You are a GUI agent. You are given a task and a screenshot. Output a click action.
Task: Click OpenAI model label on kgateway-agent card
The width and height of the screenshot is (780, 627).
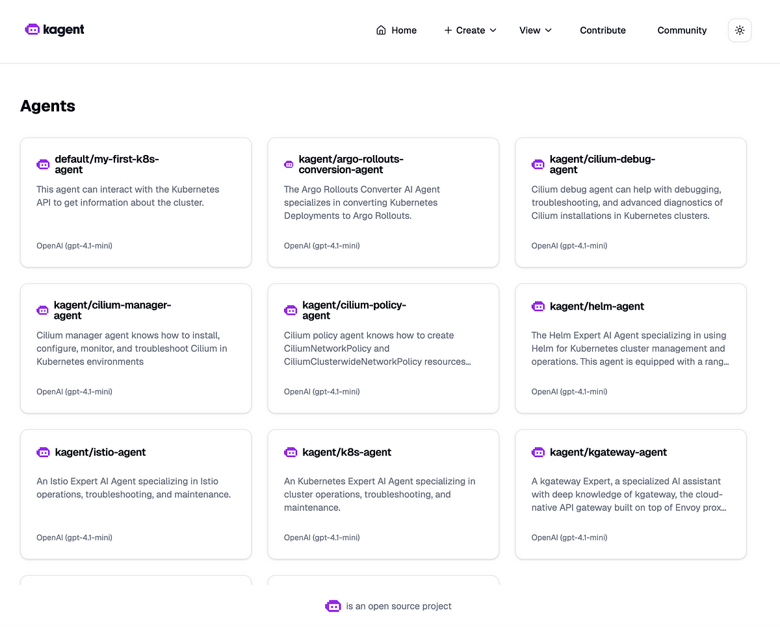(569, 537)
